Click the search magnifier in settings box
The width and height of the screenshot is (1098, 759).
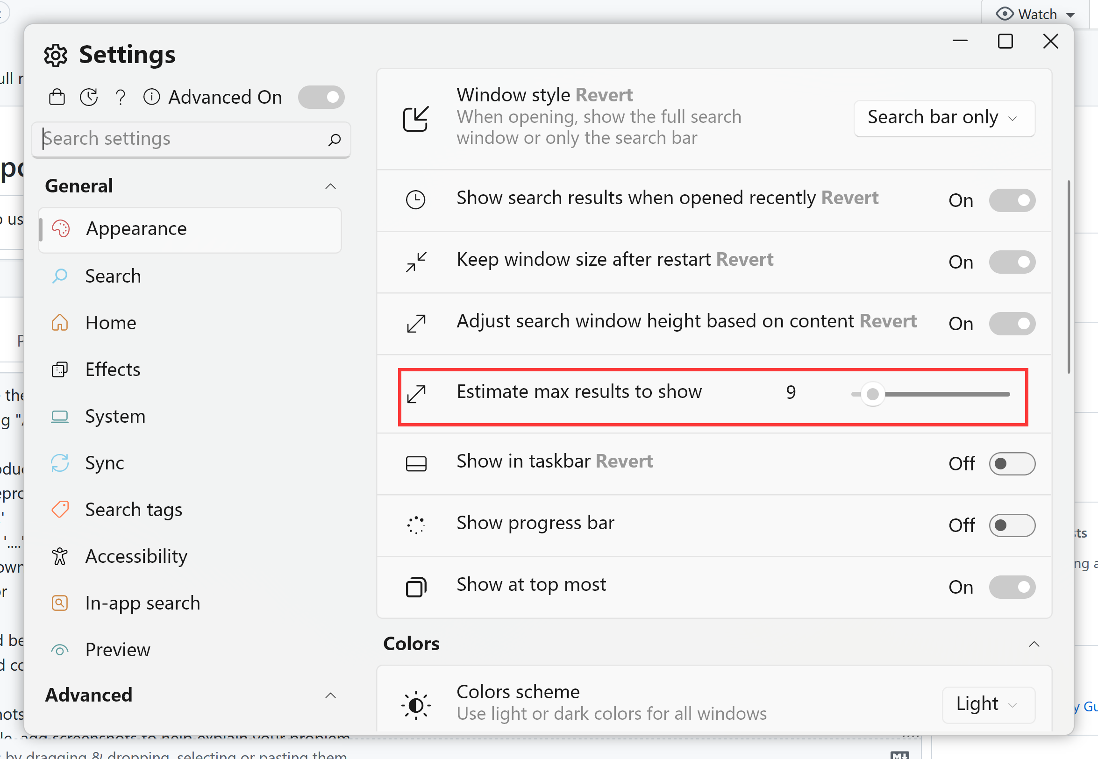coord(335,139)
